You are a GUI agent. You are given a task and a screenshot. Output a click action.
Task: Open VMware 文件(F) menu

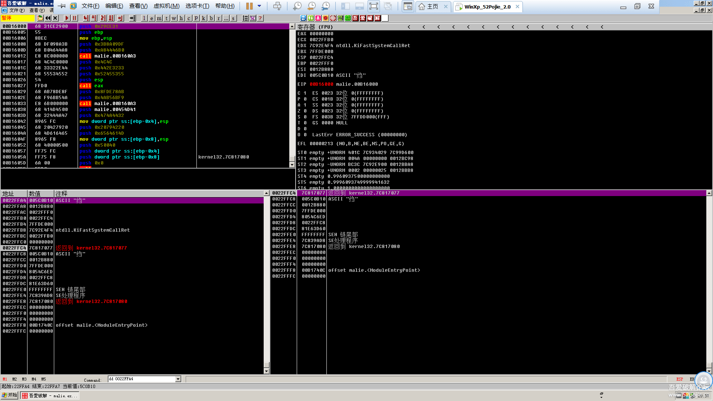pyautogui.click(x=90, y=6)
